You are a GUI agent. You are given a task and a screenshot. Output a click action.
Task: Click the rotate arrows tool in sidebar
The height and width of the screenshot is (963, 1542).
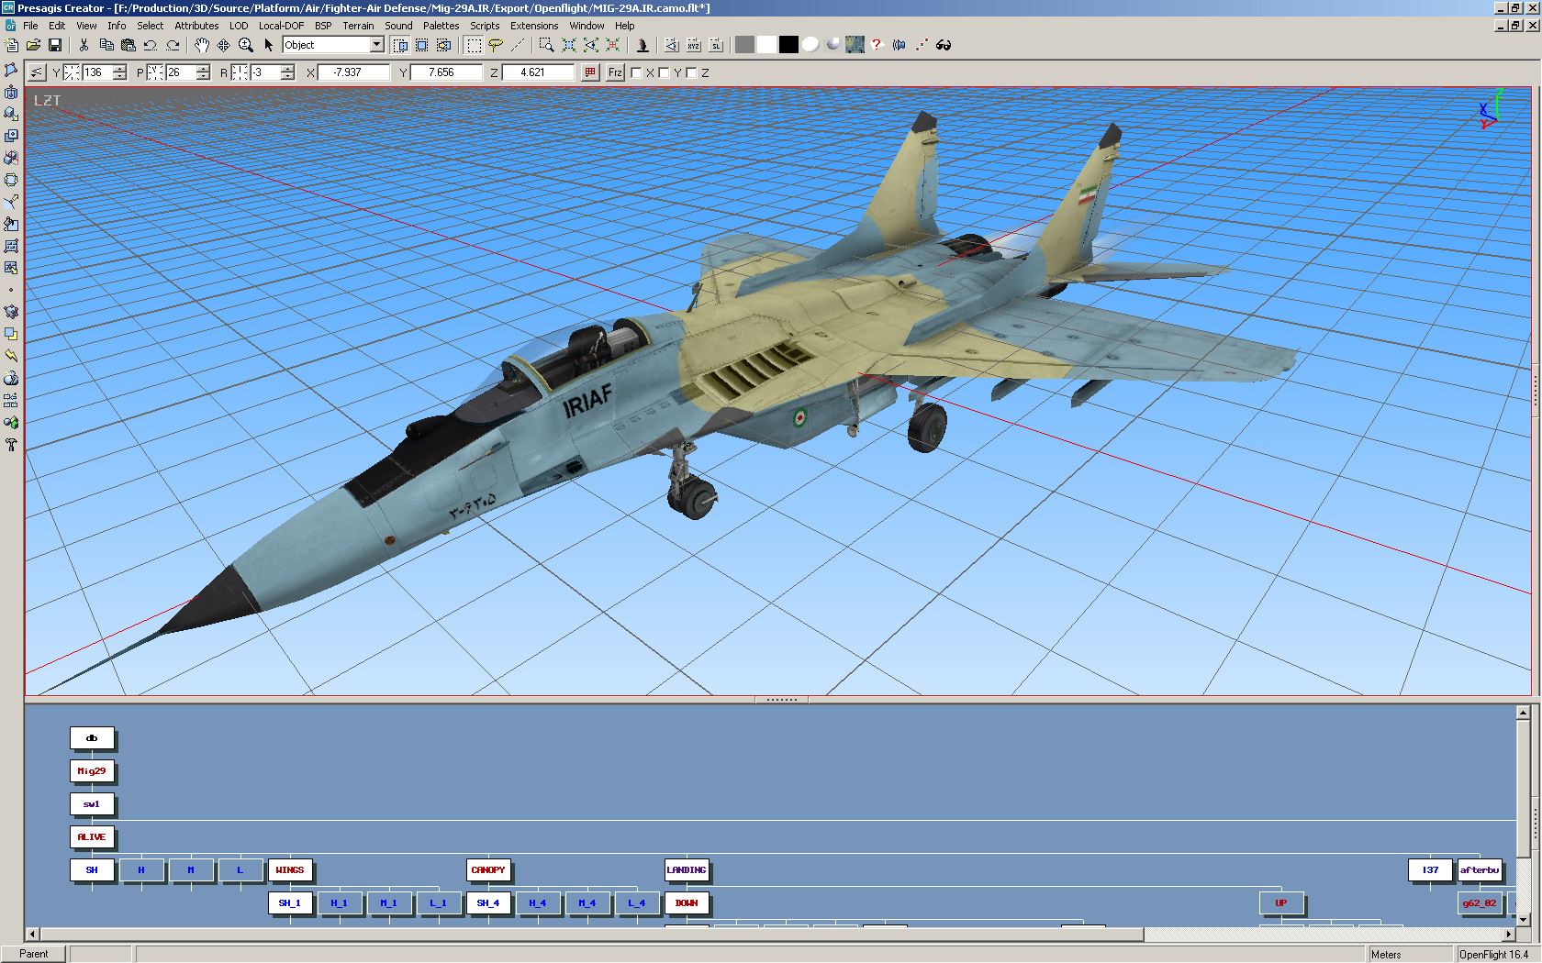click(x=11, y=180)
